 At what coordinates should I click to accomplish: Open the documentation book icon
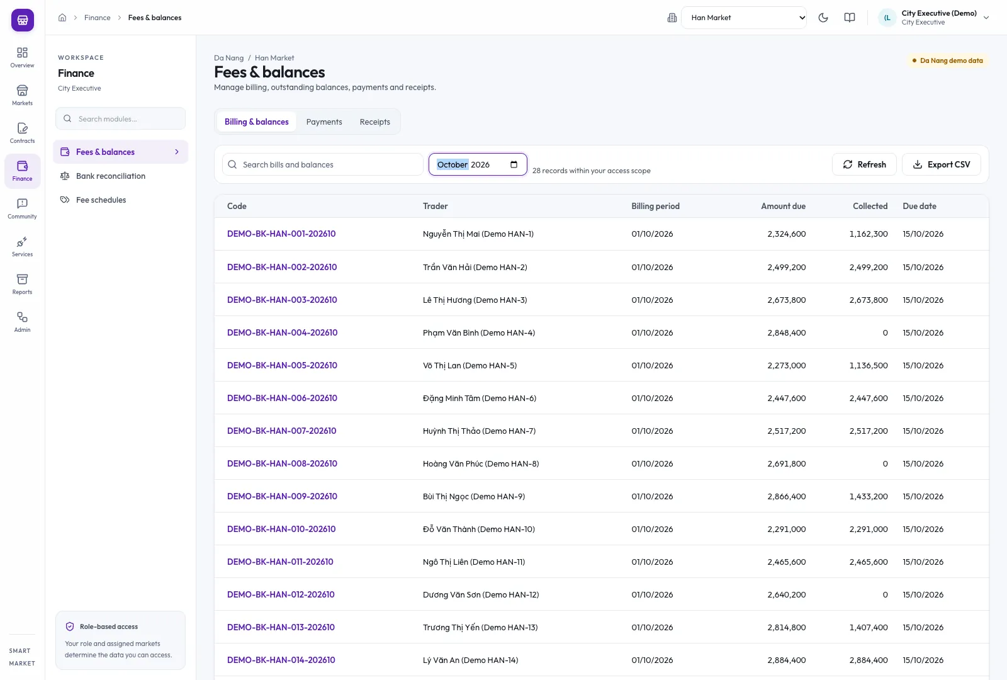(x=850, y=18)
